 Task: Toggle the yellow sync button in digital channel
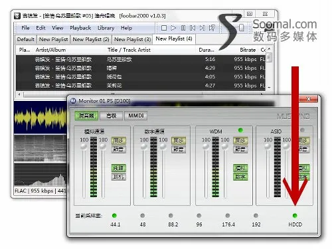pyautogui.click(x=179, y=141)
